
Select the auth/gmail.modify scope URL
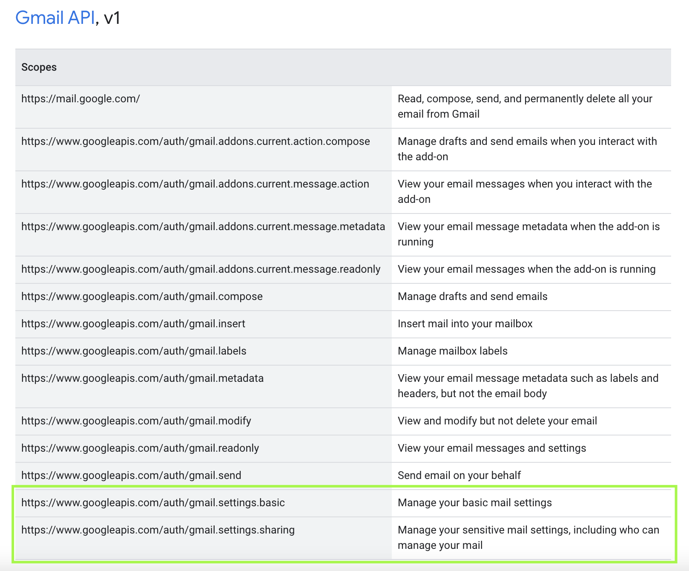point(136,421)
